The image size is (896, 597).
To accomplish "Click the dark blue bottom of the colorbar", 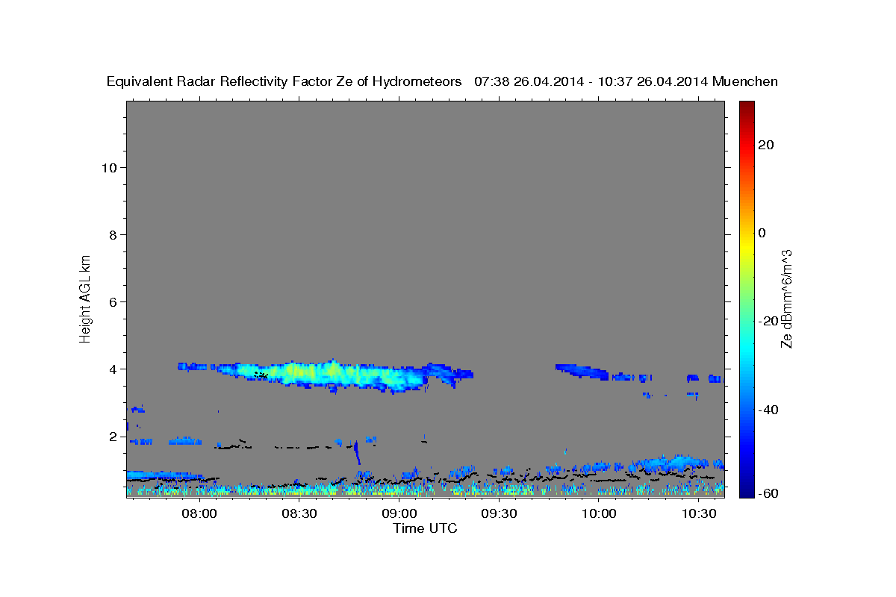I will click(746, 489).
